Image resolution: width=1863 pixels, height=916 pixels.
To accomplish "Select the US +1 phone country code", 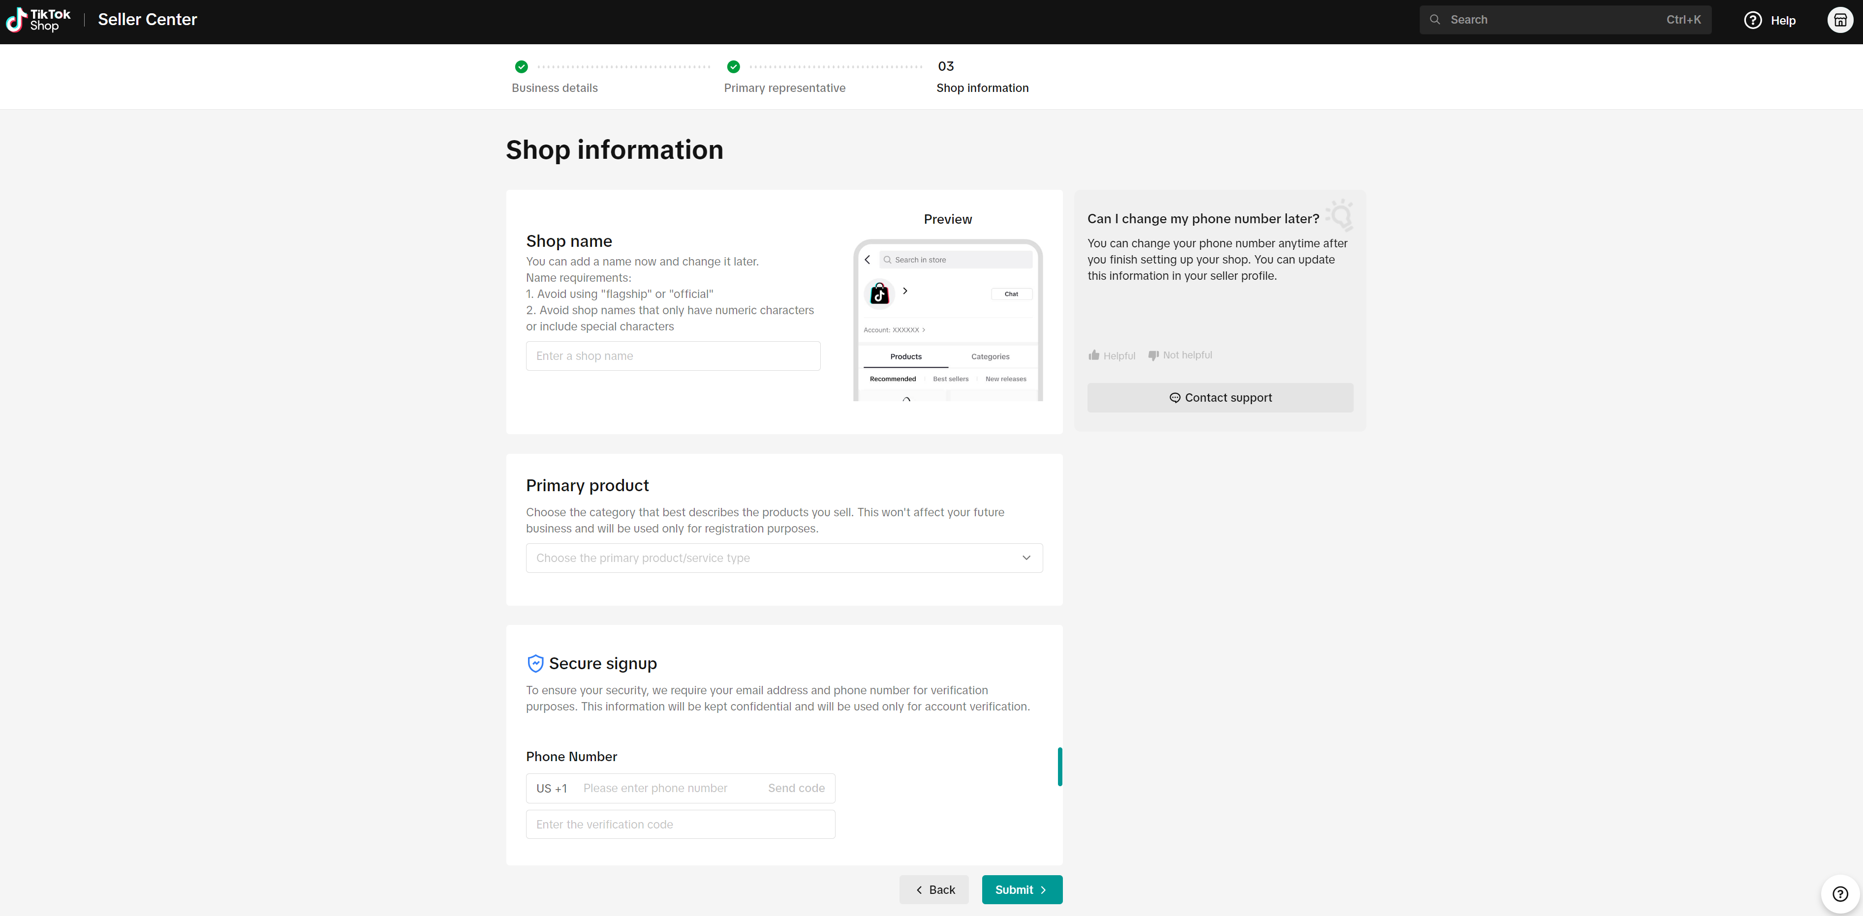I will pos(551,788).
